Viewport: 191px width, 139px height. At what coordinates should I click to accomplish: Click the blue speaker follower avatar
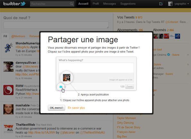point(178,36)
